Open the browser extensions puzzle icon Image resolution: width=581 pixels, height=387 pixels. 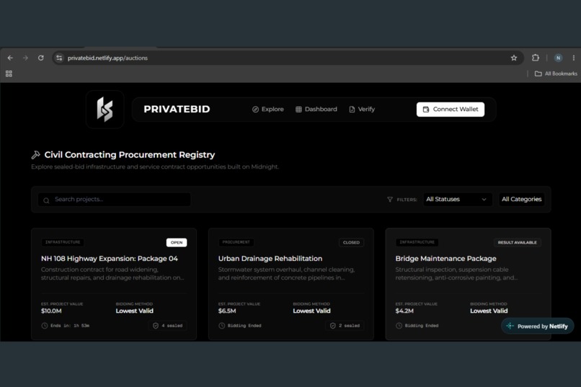(x=536, y=58)
